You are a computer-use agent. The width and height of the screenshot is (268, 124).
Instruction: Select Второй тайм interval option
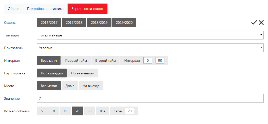[105, 60]
